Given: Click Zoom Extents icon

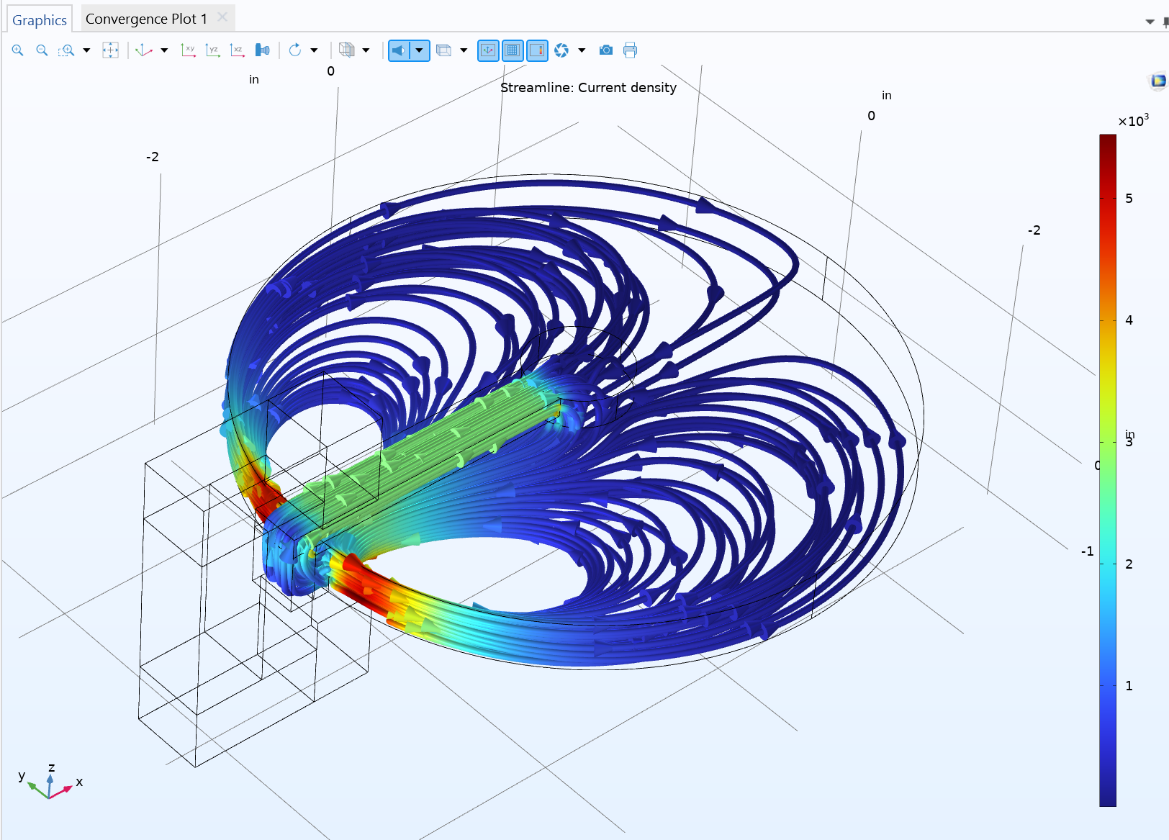Looking at the screenshot, I should (110, 50).
